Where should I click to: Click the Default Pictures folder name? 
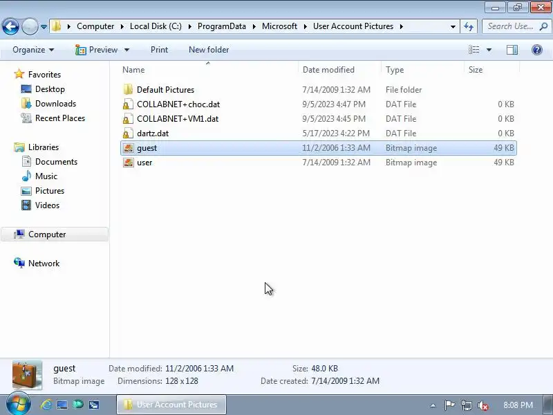coord(165,90)
